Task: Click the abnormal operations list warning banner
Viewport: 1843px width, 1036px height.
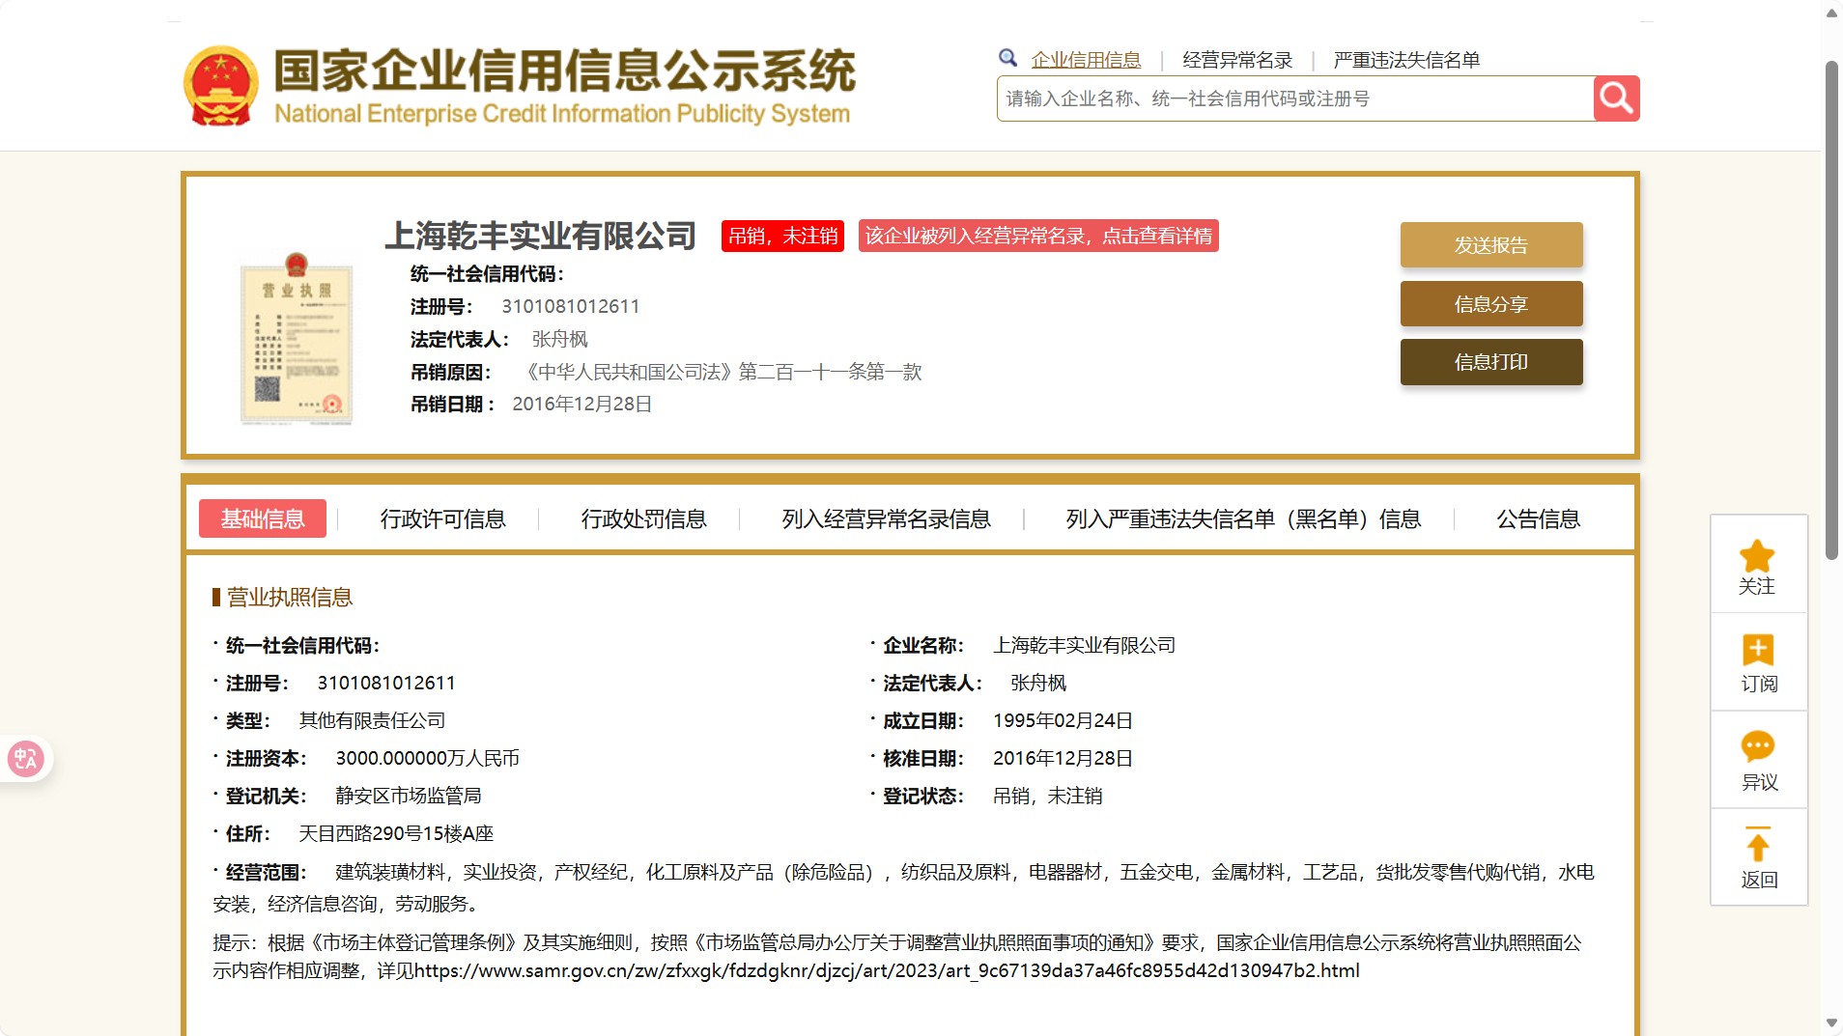Action: (x=1038, y=237)
